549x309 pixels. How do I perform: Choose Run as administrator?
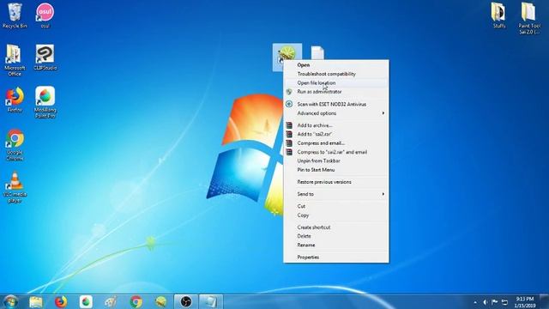point(336,92)
